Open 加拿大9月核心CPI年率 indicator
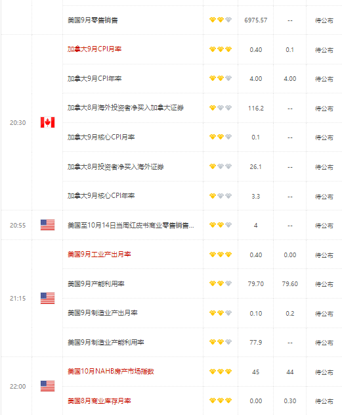The image size is (342, 415). (x=101, y=196)
